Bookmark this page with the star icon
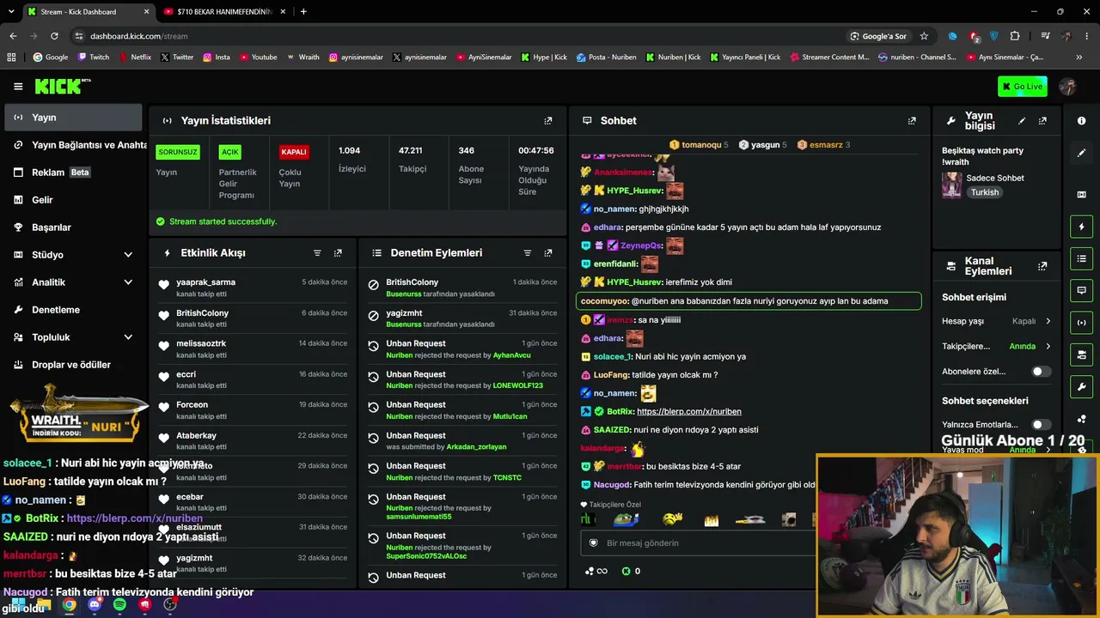This screenshot has width=1100, height=618. point(924,36)
